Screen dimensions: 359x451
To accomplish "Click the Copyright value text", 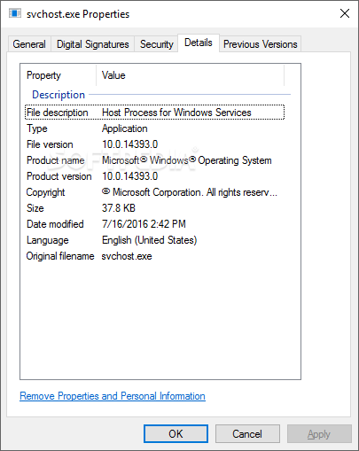I will pyautogui.click(x=190, y=192).
